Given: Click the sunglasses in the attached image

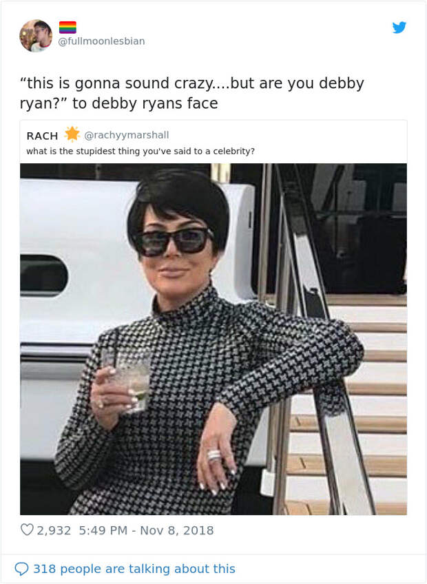Looking at the screenshot, I should pyautogui.click(x=174, y=241).
